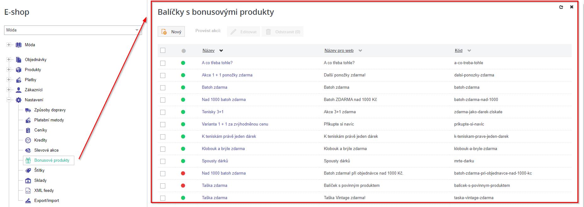This screenshot has height=207, width=584.
Task: Check the Varianta 1 + 1 row checkbox
Action: coord(163,124)
